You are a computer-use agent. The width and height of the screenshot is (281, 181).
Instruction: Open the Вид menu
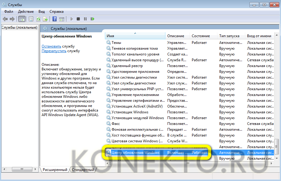[x=42, y=12]
